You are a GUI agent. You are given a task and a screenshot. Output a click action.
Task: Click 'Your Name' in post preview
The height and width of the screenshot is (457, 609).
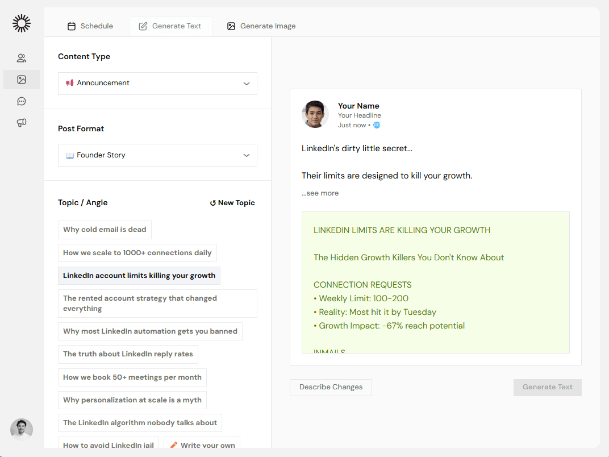(x=358, y=106)
